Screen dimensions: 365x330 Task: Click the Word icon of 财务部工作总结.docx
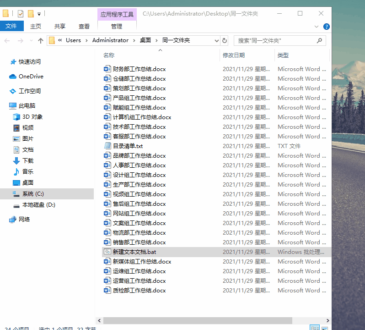tap(107, 69)
